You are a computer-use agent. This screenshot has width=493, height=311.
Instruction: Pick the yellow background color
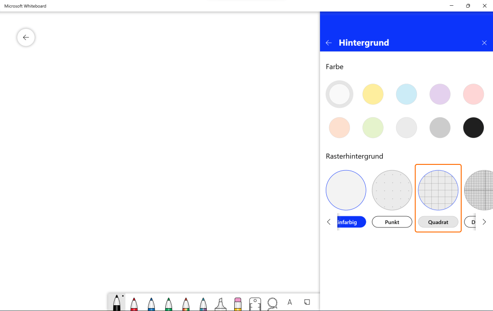(373, 94)
